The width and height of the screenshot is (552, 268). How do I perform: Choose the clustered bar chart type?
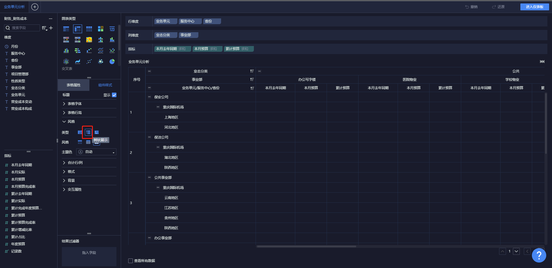pos(66,51)
